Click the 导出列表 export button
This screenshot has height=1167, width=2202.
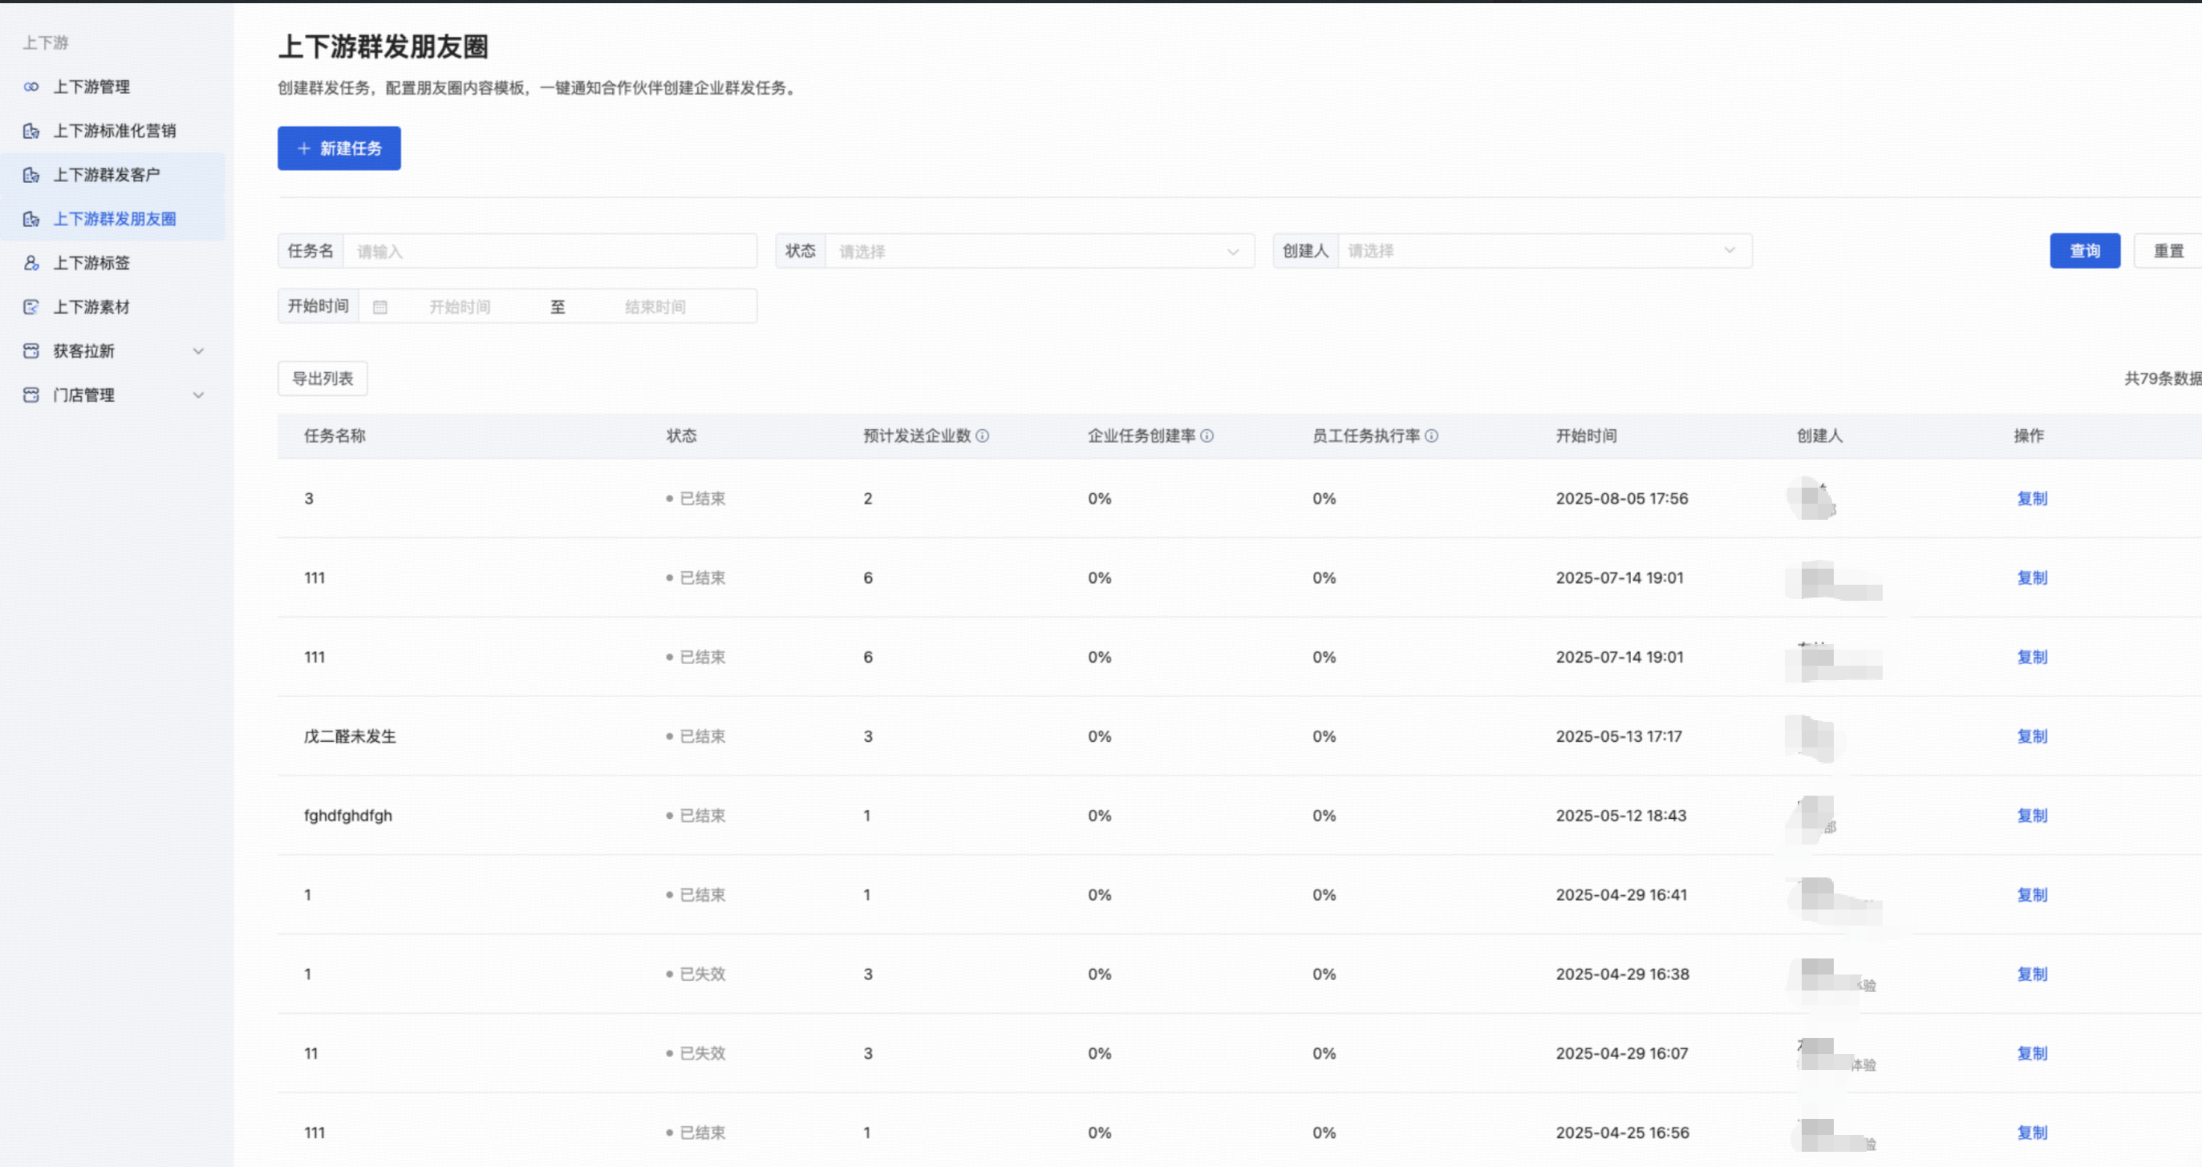click(323, 379)
